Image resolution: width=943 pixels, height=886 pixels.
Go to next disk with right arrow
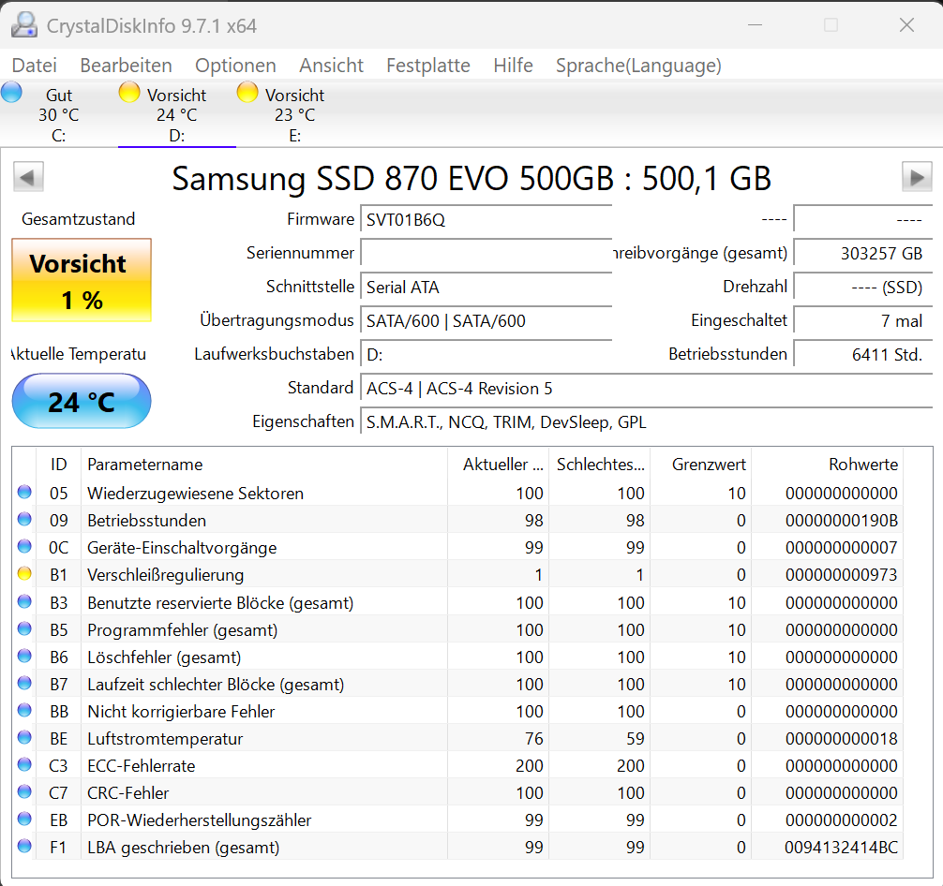(917, 177)
